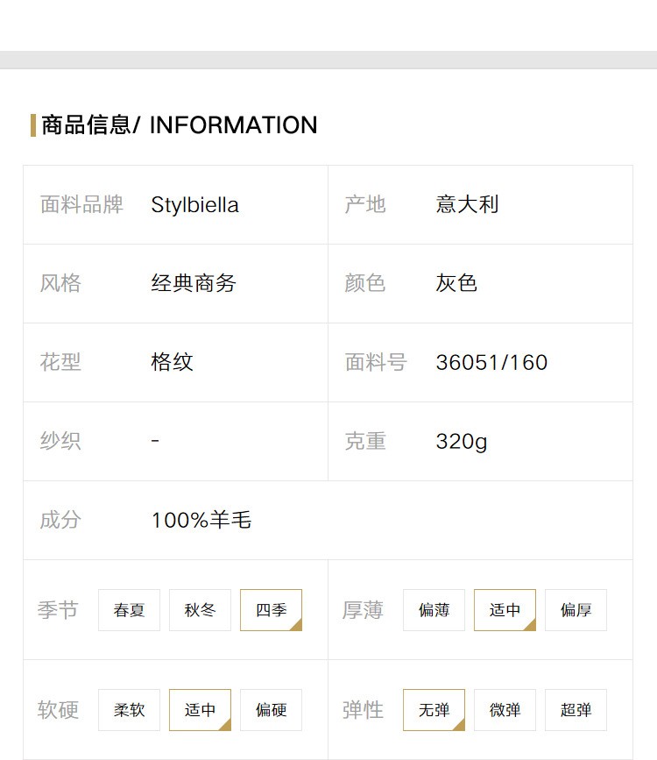Screen dimensions: 657x760
Task: Choose 适中 under 厚薄 thickness
Action: coord(505,610)
